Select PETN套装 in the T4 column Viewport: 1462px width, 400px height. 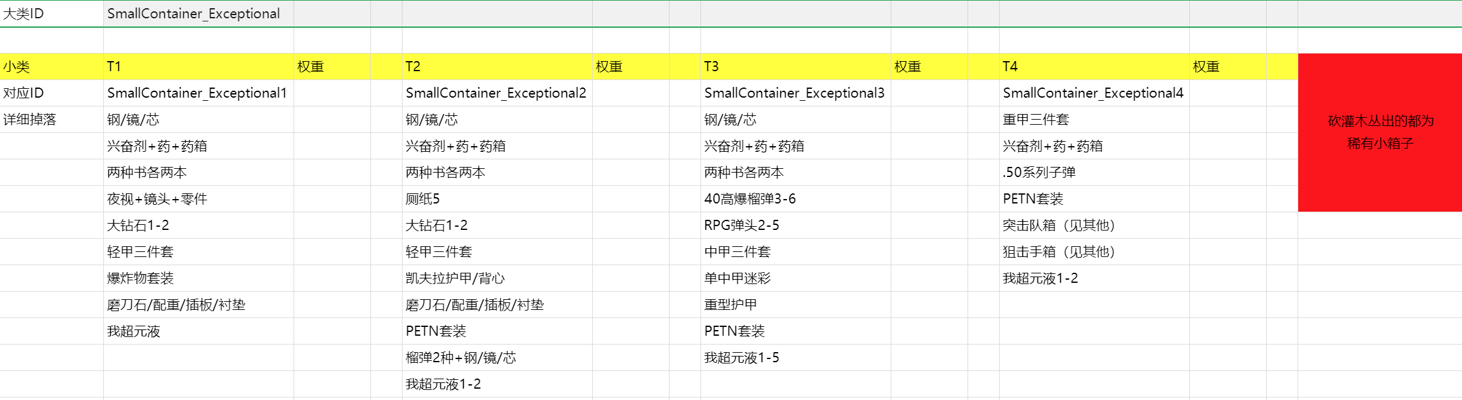point(1094,199)
